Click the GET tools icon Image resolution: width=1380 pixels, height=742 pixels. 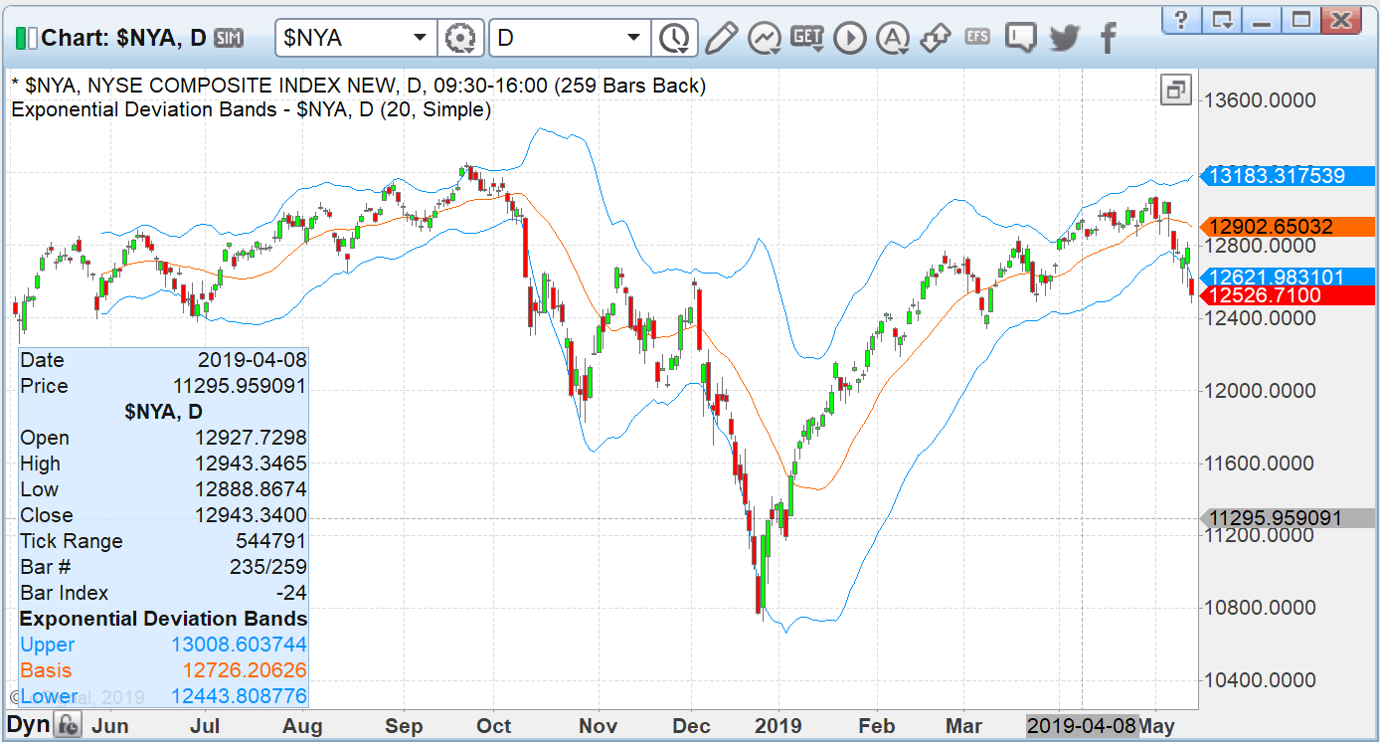coord(807,38)
